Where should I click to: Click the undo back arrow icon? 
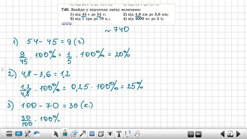point(198,134)
